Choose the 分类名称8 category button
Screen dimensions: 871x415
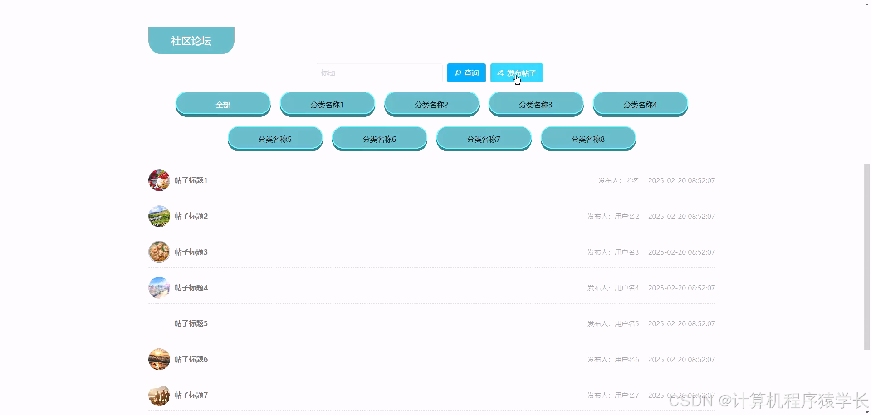click(588, 139)
